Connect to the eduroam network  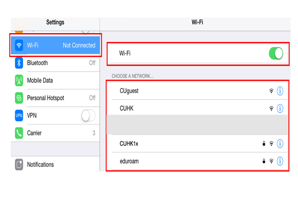(x=197, y=161)
